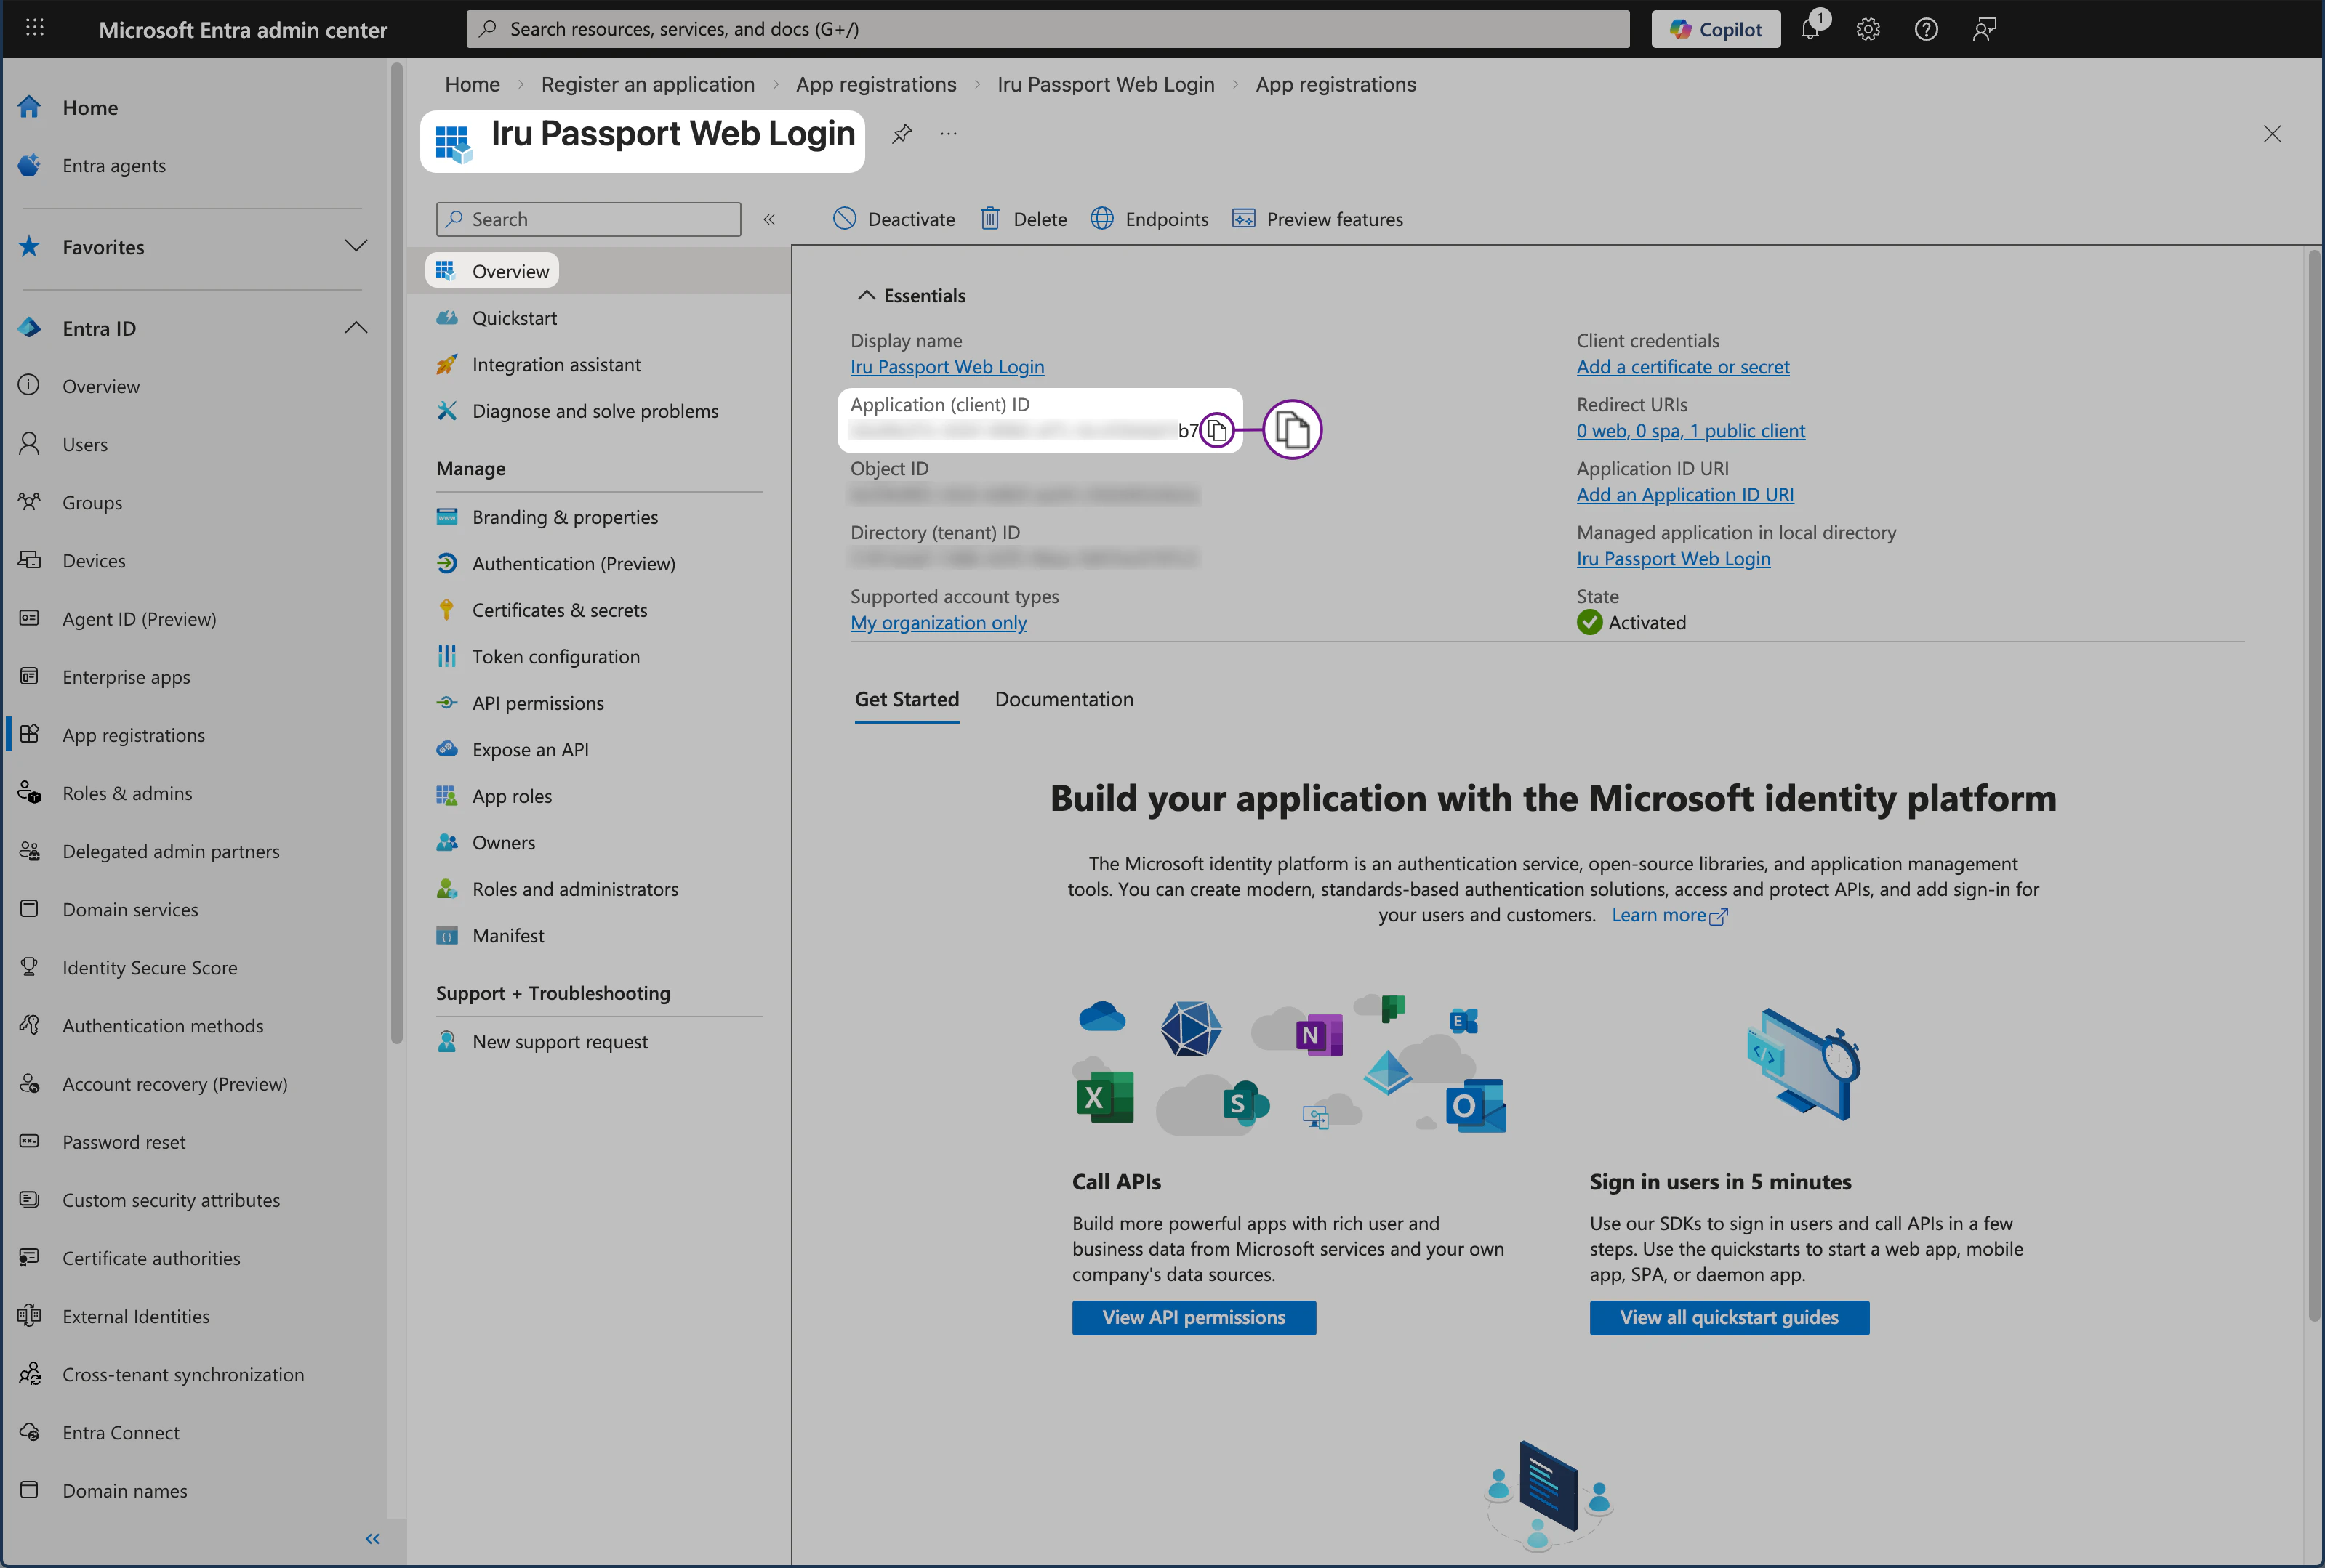Delete the app registration

1024,218
